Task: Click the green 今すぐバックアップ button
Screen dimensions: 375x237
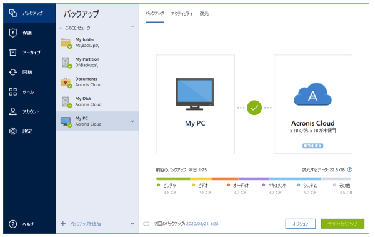Action: (x=342, y=224)
